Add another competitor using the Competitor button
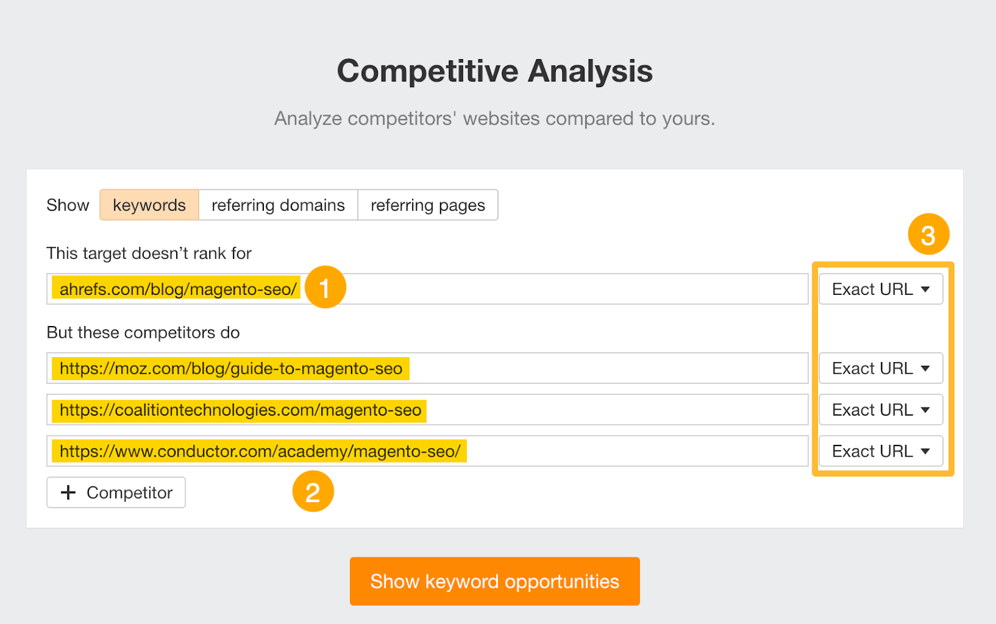996x624 pixels. [116, 492]
